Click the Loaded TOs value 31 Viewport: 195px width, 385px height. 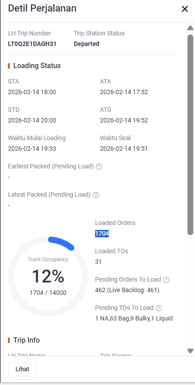click(x=98, y=262)
